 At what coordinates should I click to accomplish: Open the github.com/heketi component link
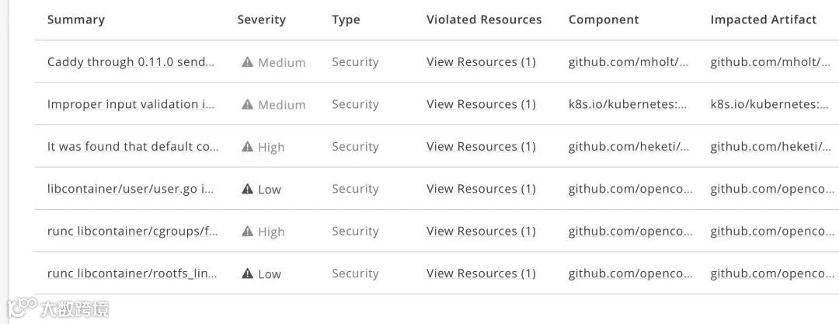(x=628, y=147)
